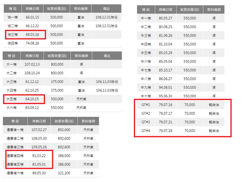Click the date 95.06.30
Screen dimensions: 242x182
165,96
